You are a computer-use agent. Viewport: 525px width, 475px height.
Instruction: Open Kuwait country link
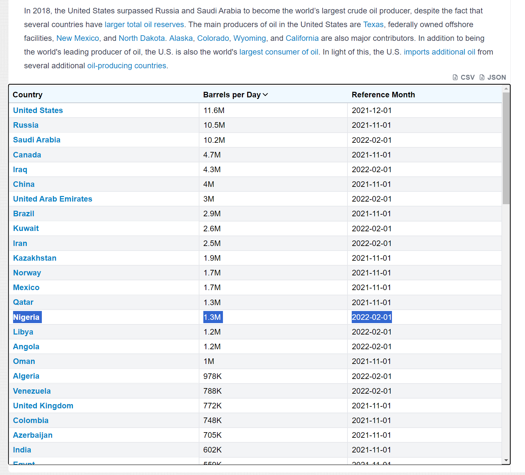click(26, 228)
